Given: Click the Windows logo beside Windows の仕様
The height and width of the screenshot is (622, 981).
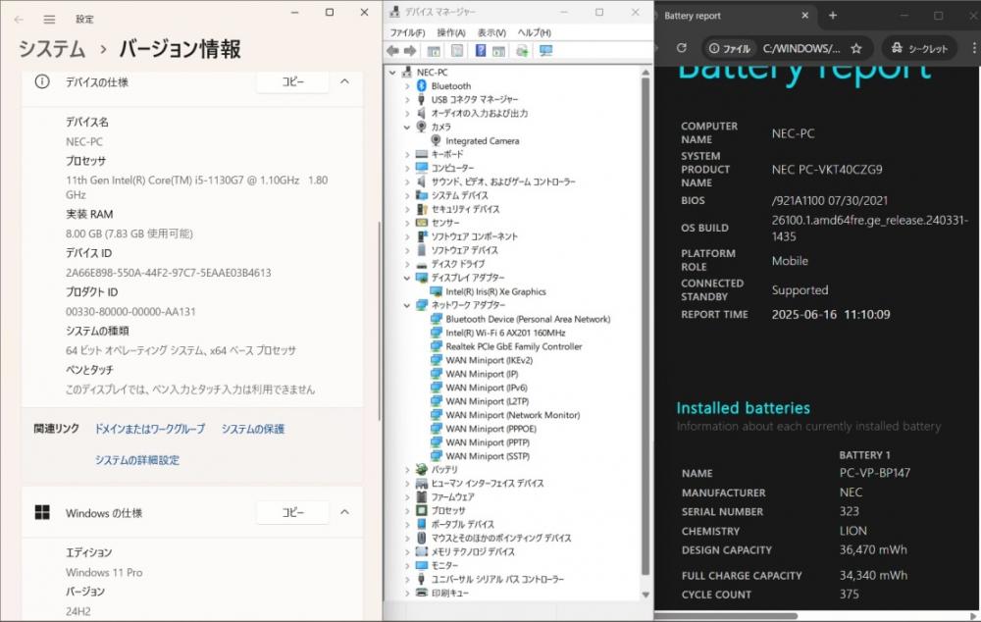Looking at the screenshot, I should point(42,512).
